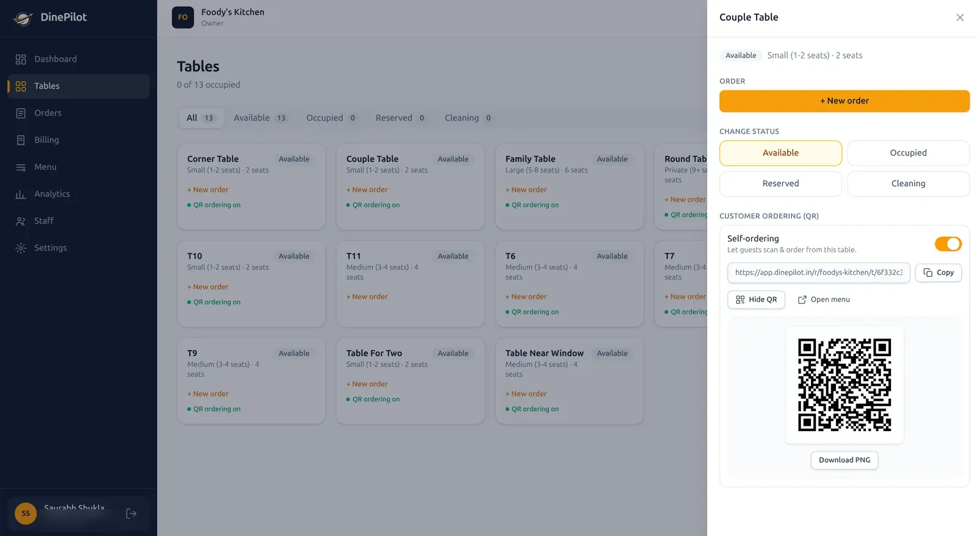
Task: Open the Staff sidebar item
Action: (x=78, y=221)
